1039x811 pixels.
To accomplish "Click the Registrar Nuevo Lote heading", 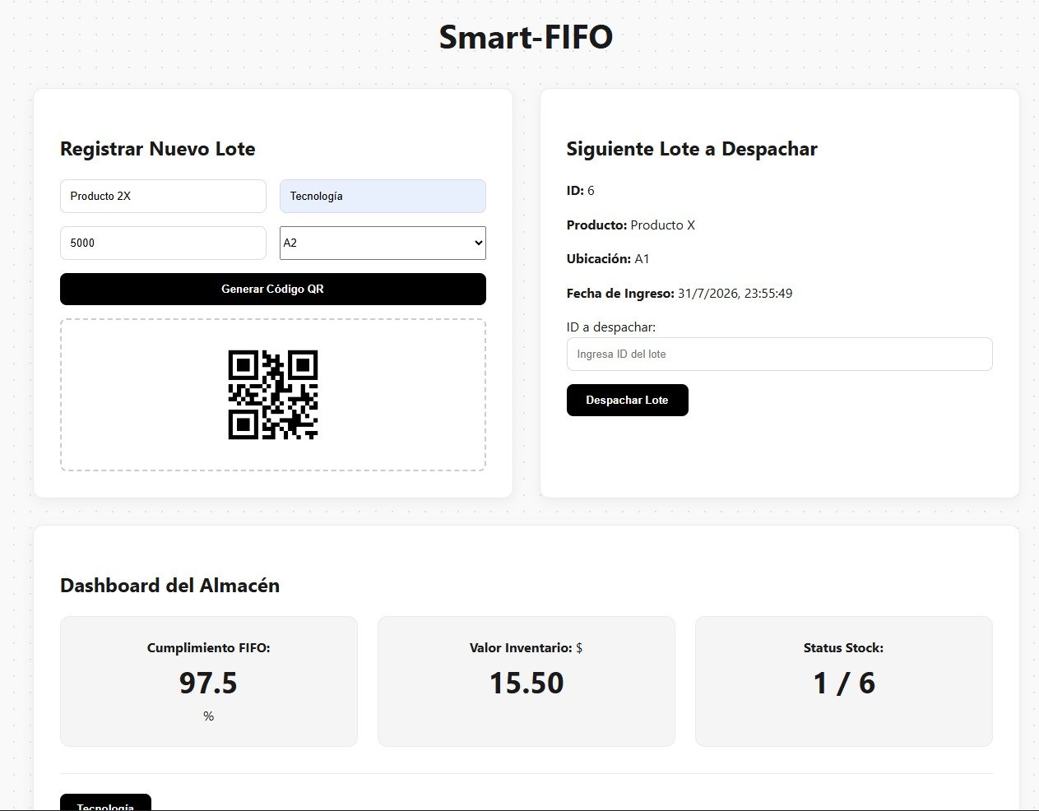I will (x=158, y=149).
